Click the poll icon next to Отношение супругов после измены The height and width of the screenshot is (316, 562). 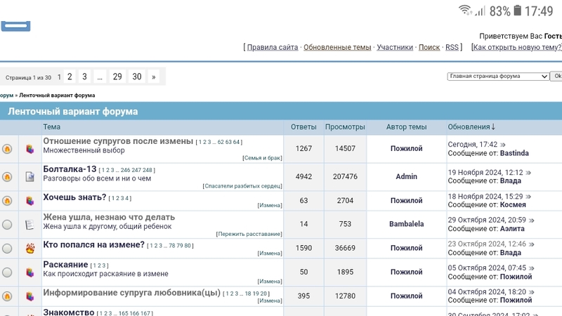pyautogui.click(x=30, y=149)
